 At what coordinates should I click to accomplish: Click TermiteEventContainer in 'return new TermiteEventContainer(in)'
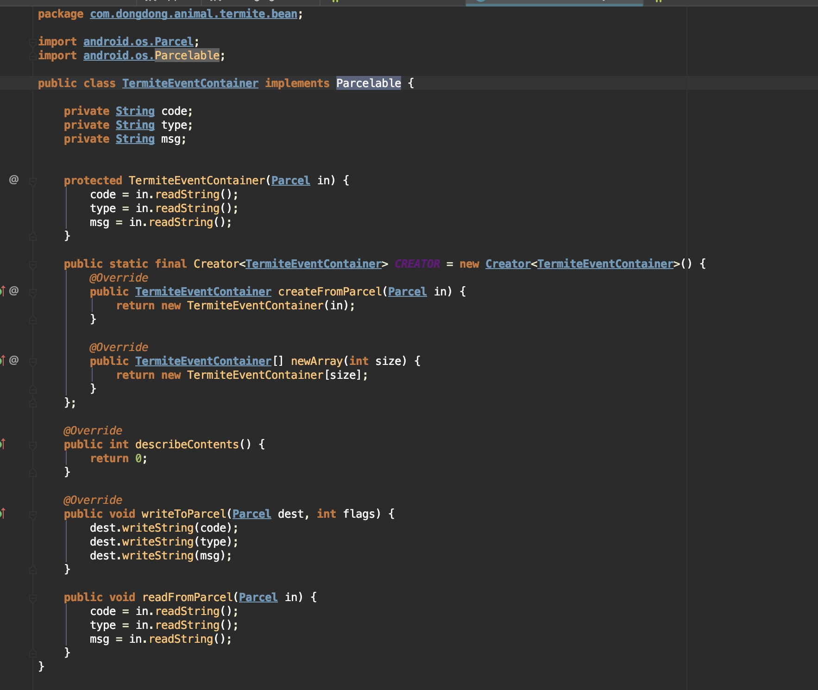point(255,306)
